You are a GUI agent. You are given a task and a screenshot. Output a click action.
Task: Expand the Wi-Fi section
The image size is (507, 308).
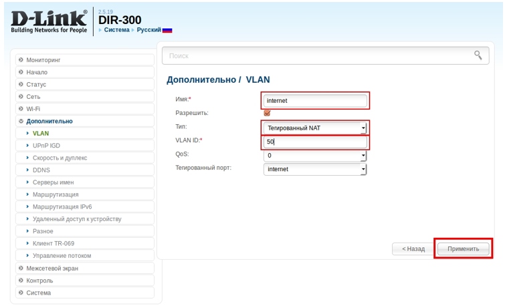tap(33, 109)
